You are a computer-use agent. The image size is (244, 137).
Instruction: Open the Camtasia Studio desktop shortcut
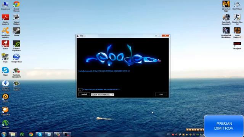pos(16,85)
